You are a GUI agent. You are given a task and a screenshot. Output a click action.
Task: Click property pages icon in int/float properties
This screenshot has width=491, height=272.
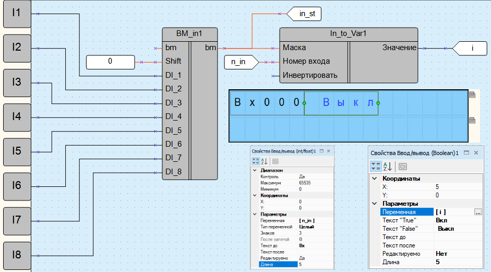click(x=275, y=162)
